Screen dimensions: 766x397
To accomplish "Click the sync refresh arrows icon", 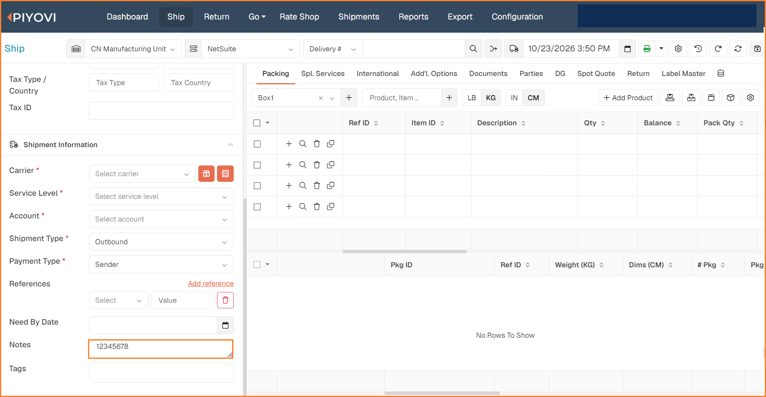I will pyautogui.click(x=738, y=49).
